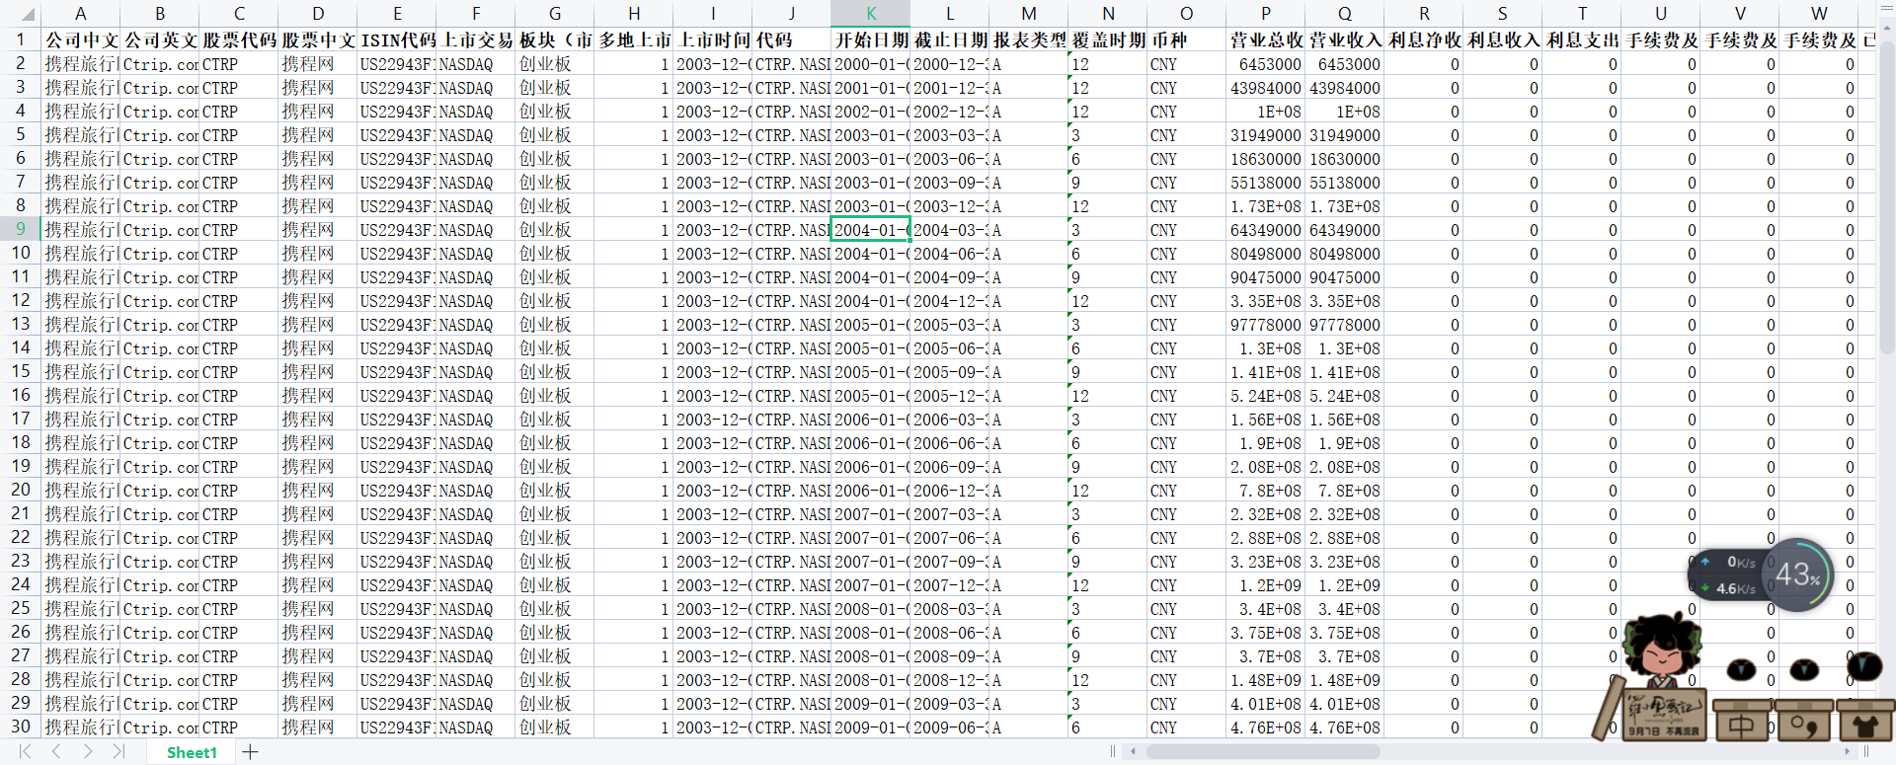This screenshot has width=1896, height=765.
Task: Click the select-all corner of the sheet
Action: point(20,13)
